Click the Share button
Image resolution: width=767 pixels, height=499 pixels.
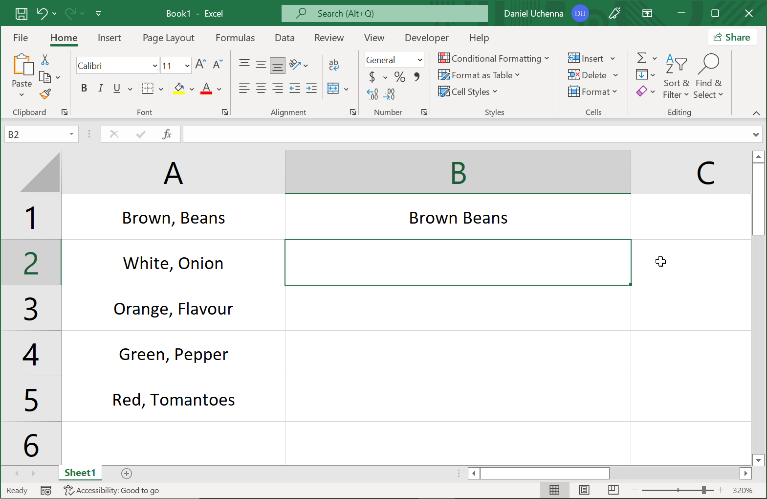(732, 37)
